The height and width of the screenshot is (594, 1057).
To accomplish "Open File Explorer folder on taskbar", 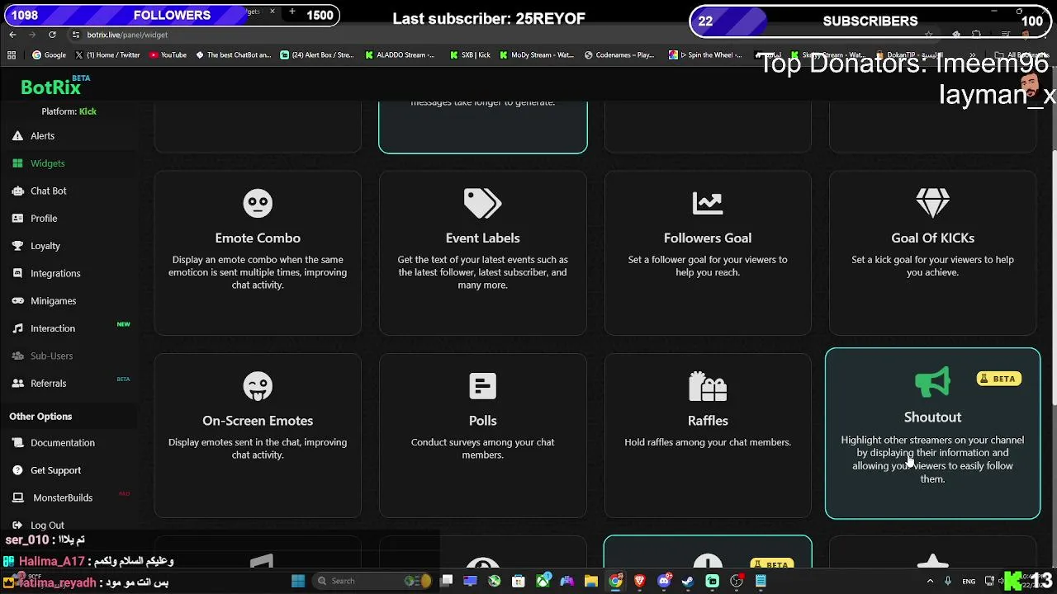I will click(591, 581).
